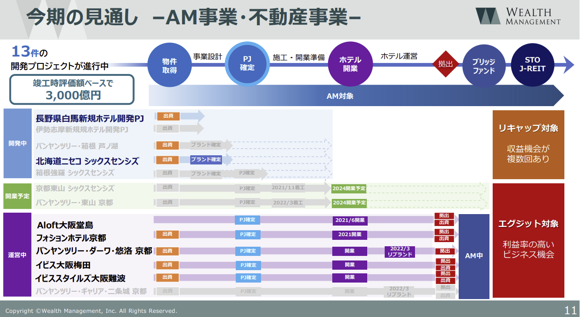Click Aloft大阪堂島 hotel name
Viewport: 580px width, 317px height.
(x=65, y=225)
